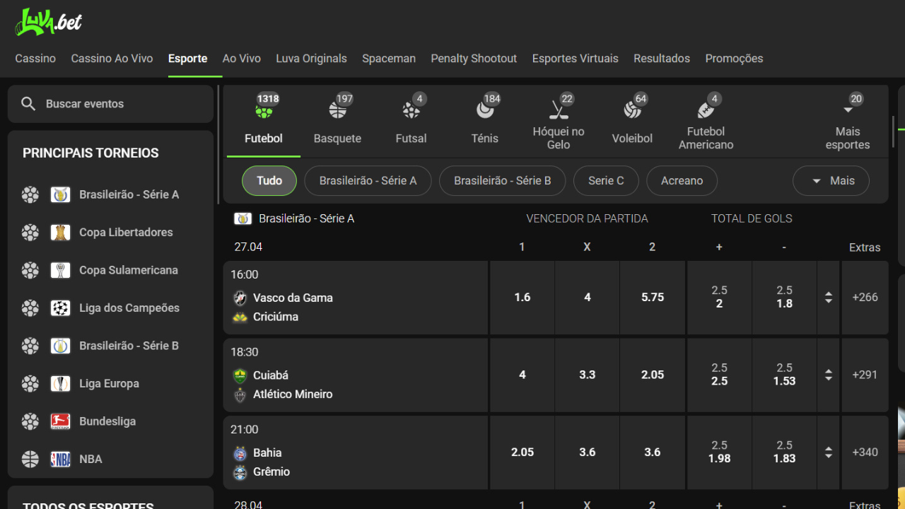The image size is (905, 509).
Task: Bet on Atlético Mineiro win at 2.05
Action: point(653,375)
